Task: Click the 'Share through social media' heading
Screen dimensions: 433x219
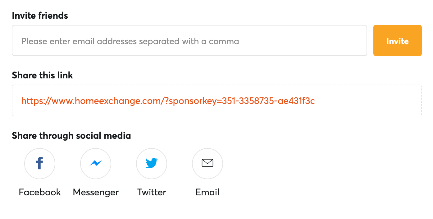Action: point(71,136)
